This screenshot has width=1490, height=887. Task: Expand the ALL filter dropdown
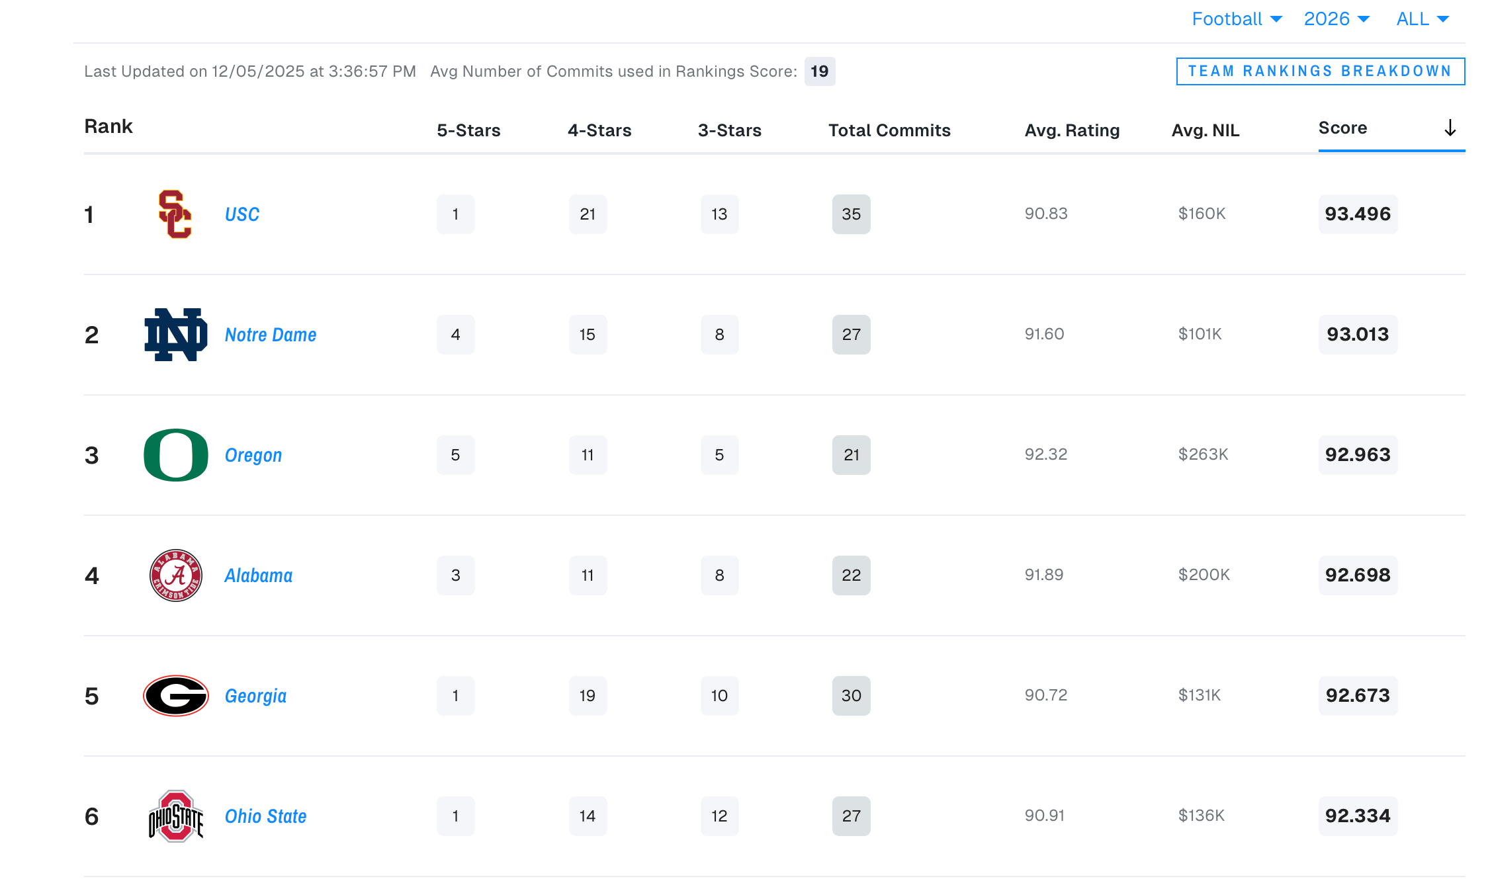coord(1422,19)
